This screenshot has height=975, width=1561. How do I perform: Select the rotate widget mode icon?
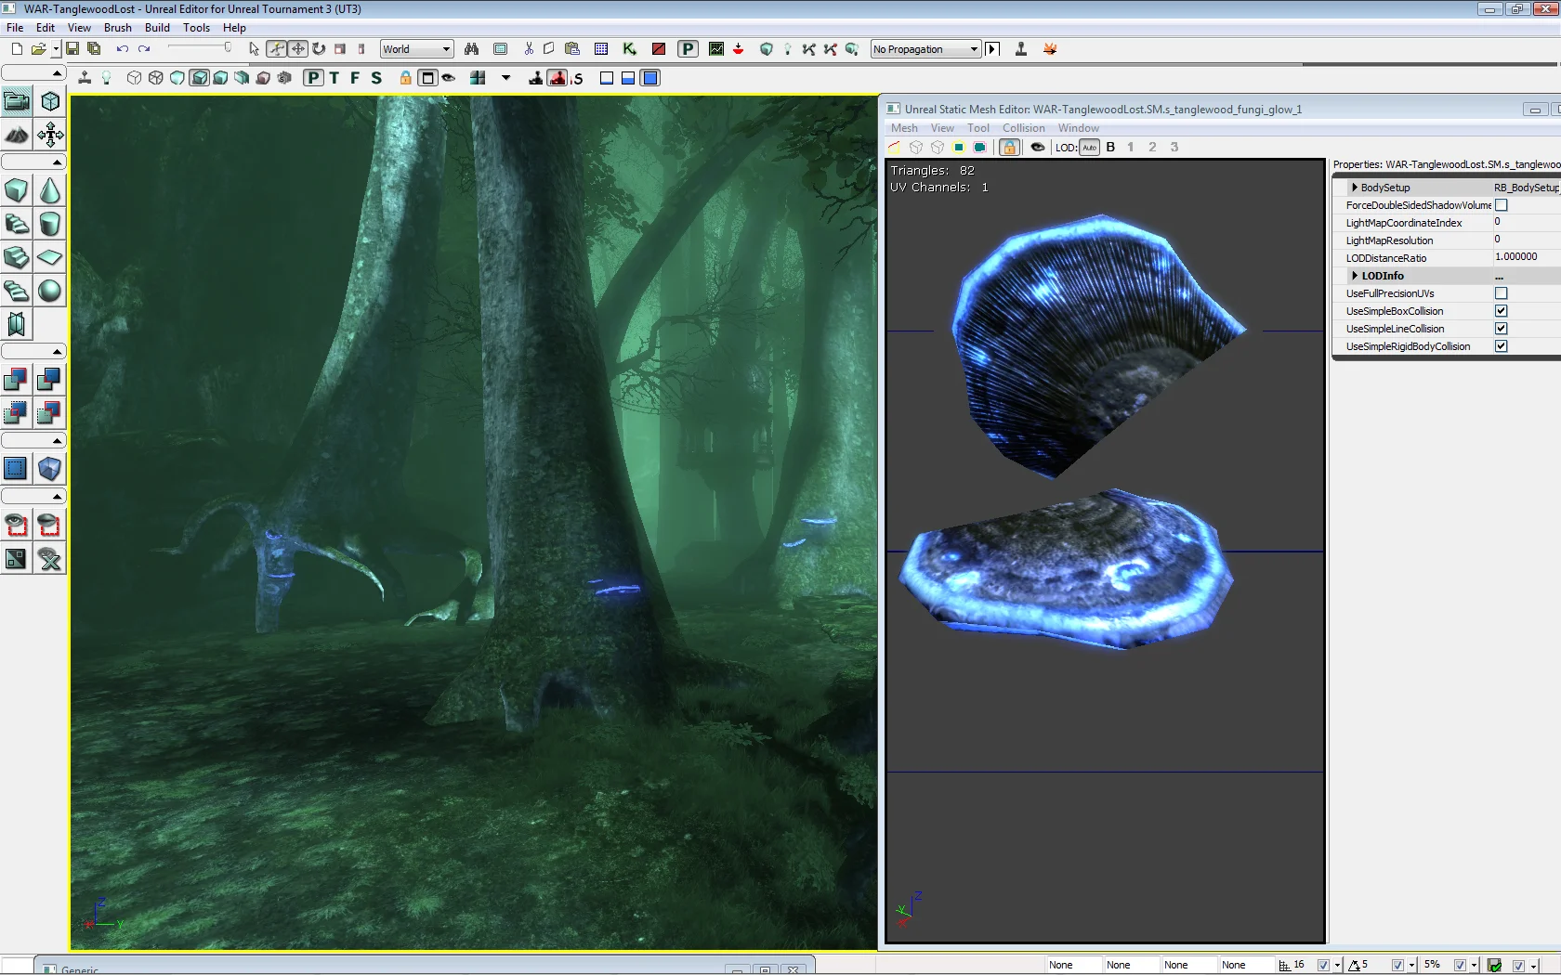click(x=319, y=49)
